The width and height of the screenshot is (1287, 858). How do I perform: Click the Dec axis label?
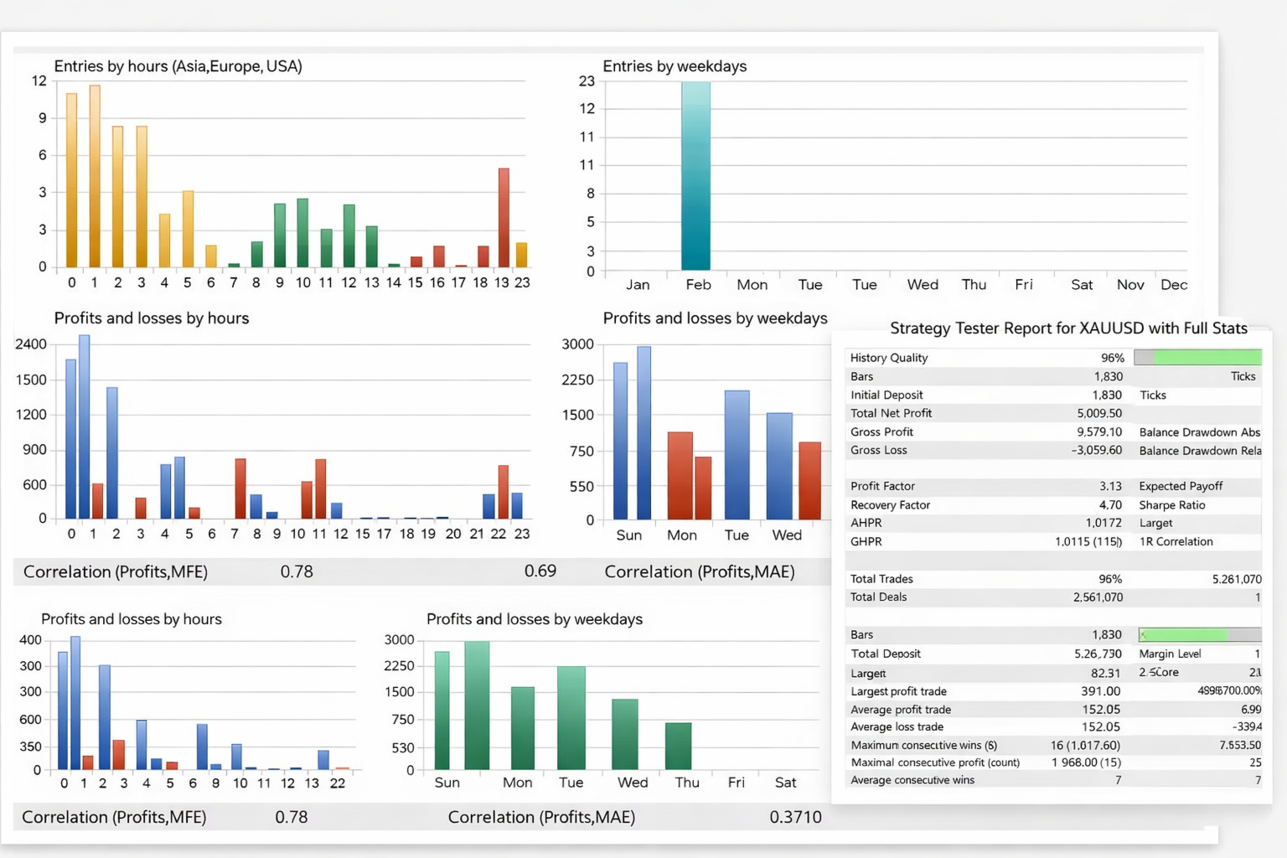point(1174,285)
